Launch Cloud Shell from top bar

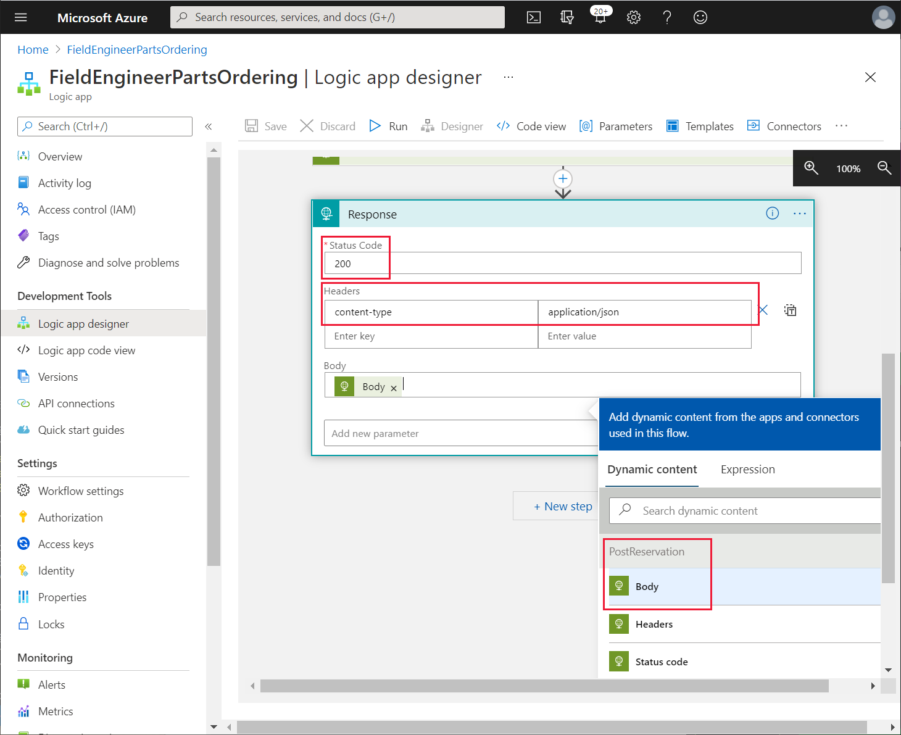[534, 17]
